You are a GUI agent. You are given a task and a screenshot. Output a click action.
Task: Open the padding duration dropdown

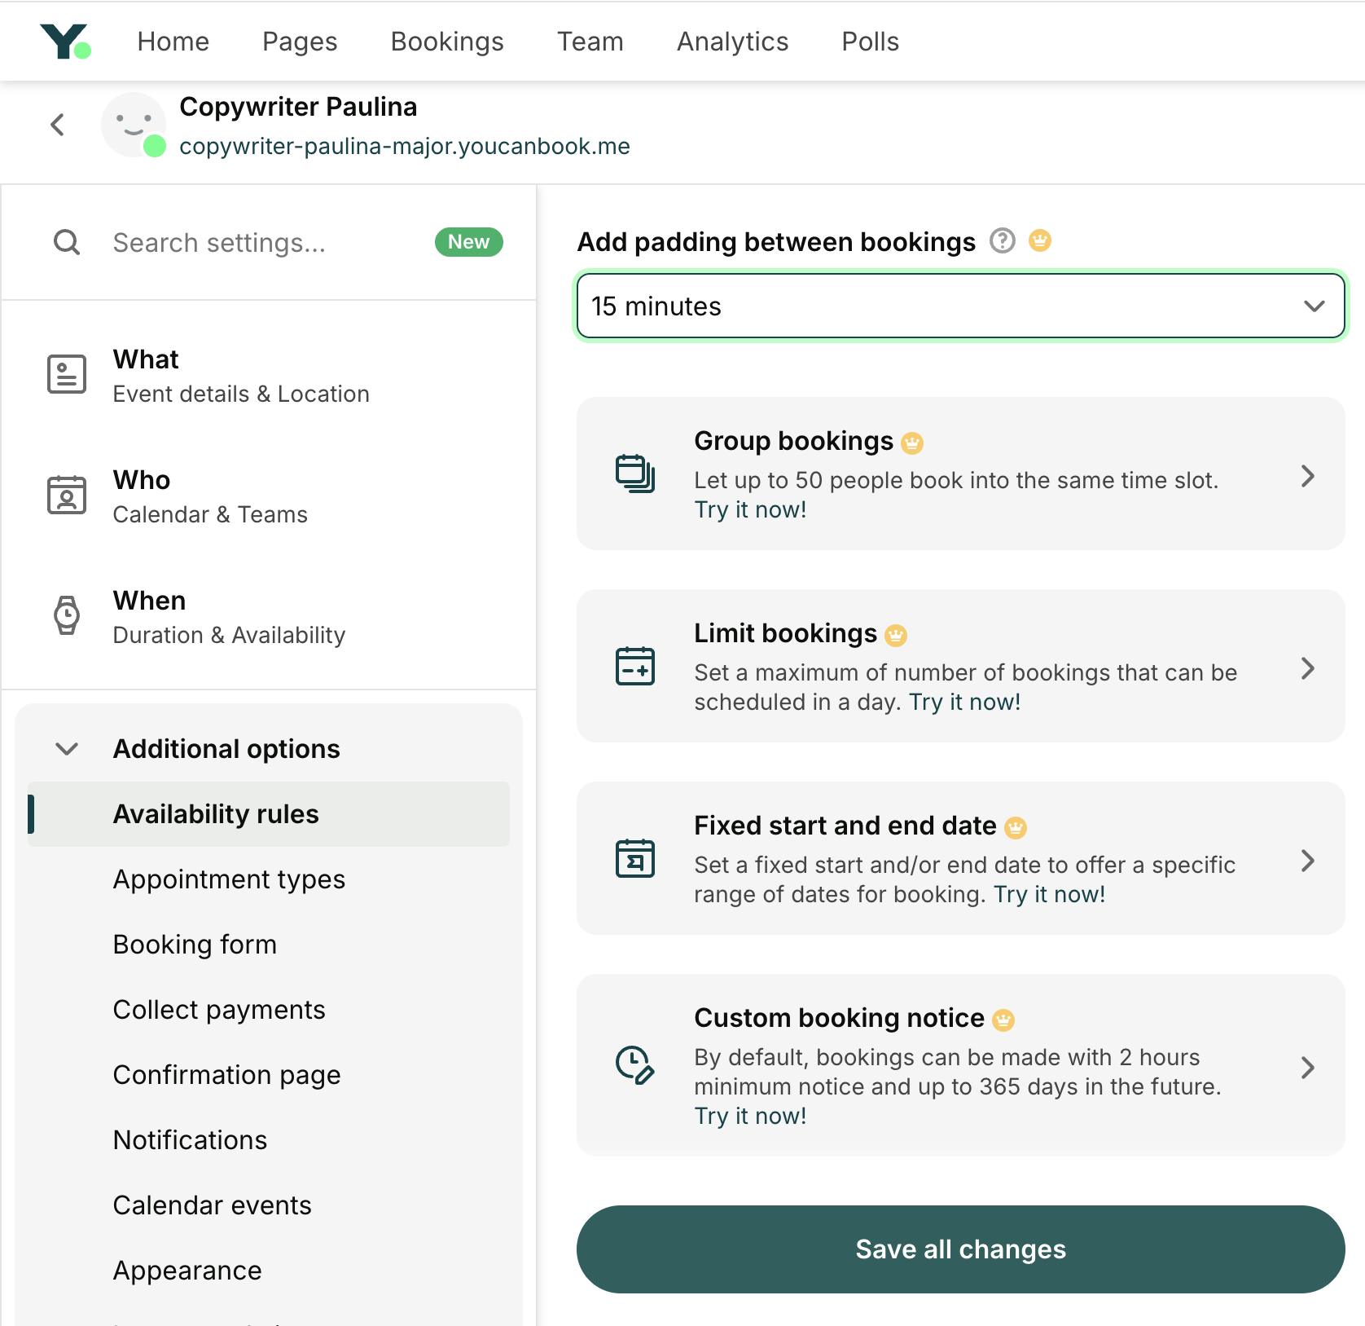(960, 306)
